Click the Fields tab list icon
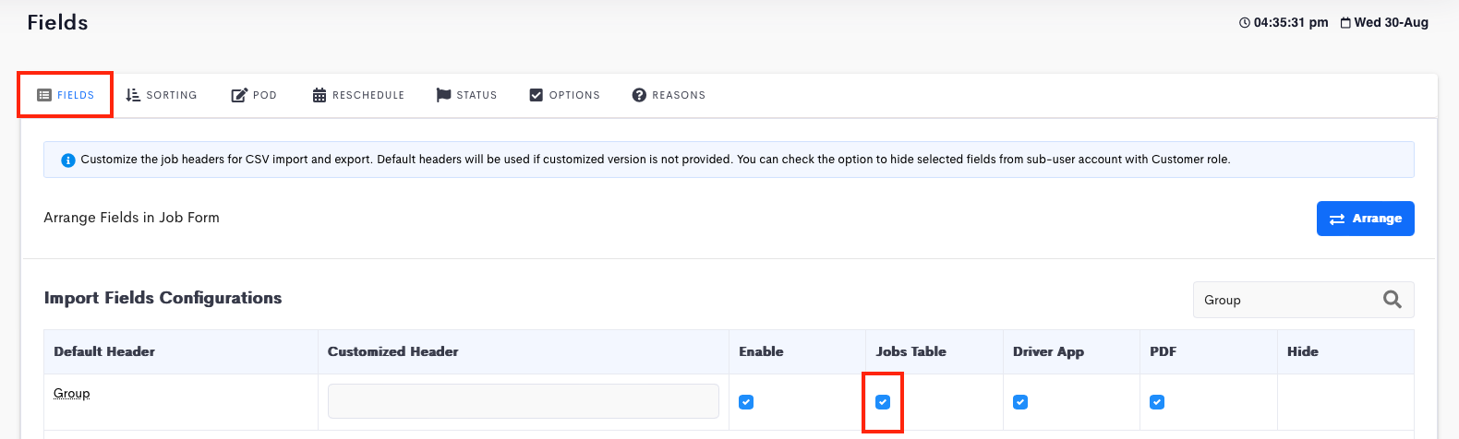Screen dimensions: 1459x439 pos(44,95)
